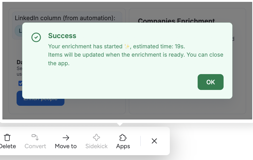Click the Move to text label

[x=66, y=146]
